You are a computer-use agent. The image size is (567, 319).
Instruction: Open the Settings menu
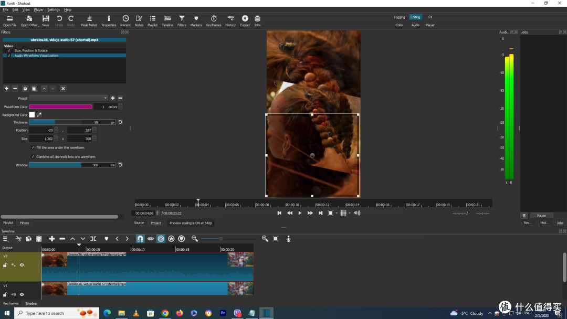[x=54, y=10]
